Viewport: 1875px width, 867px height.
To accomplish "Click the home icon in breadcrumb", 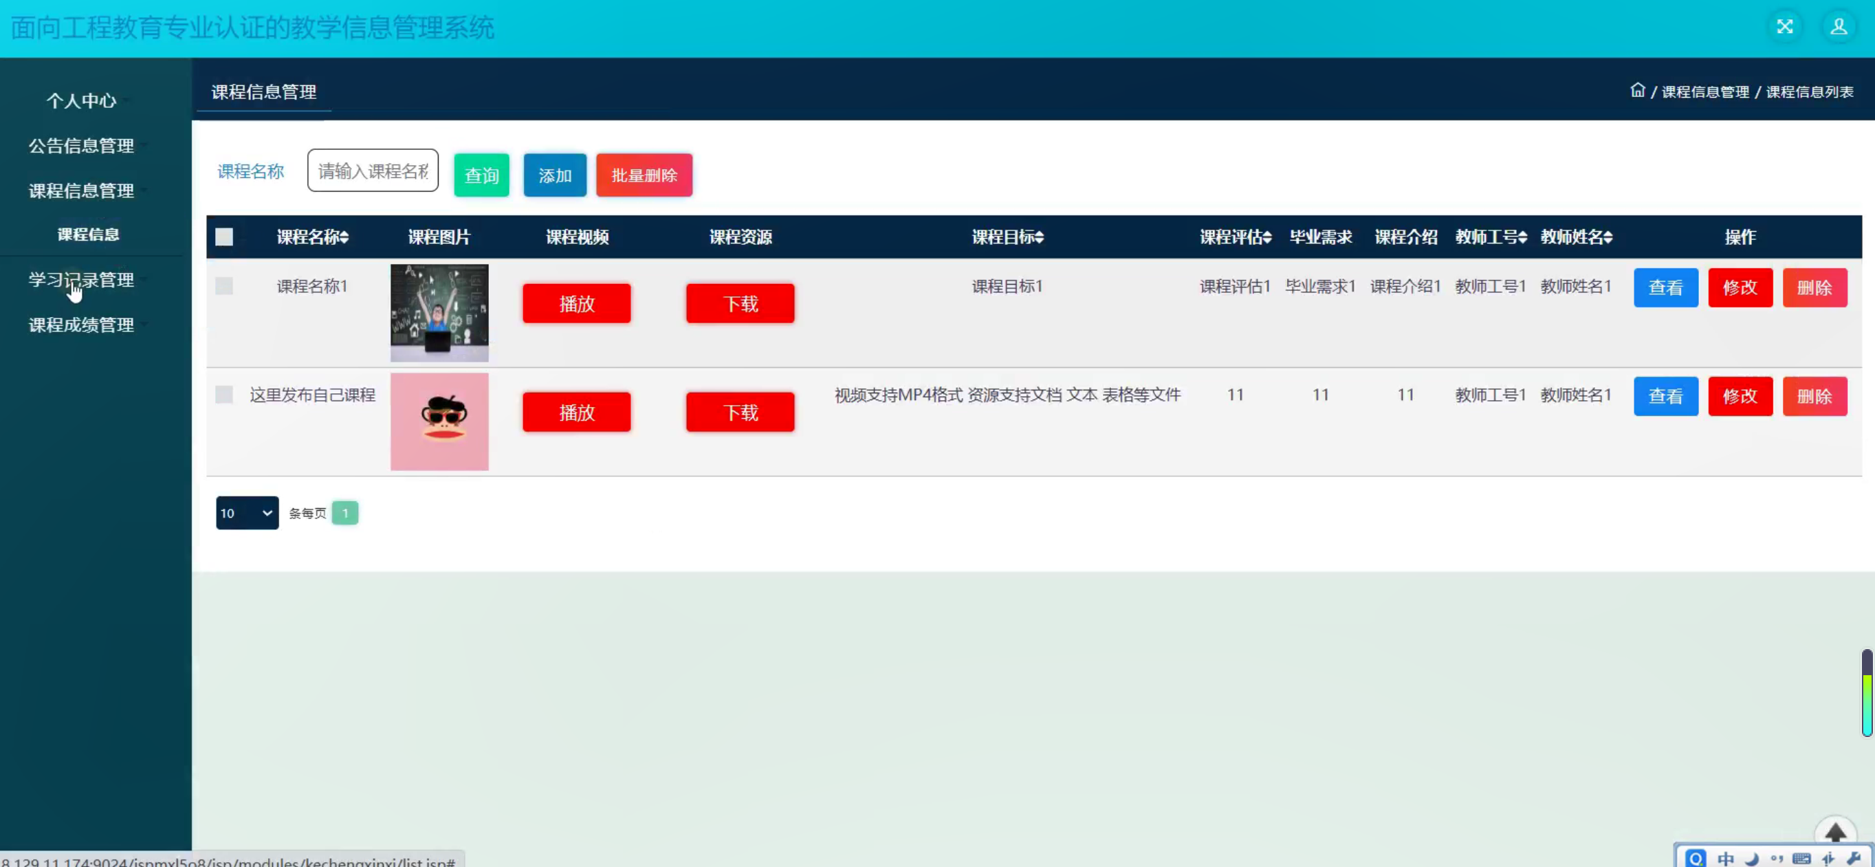I will 1637,90.
